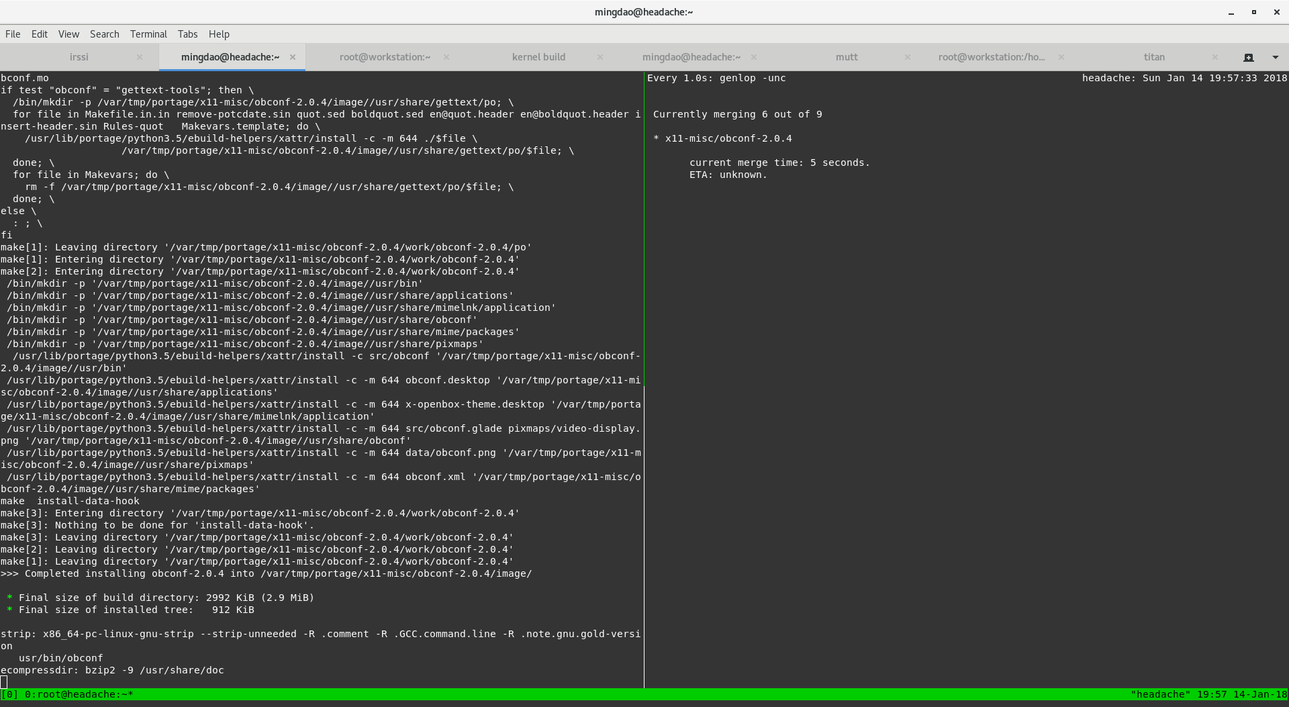
Task: Click the 'ecompressdir: bzip2 -9 /usr/share/doc' line
Action: click(x=112, y=670)
